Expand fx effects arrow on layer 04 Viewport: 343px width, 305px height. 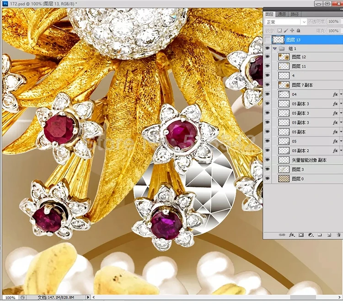tap(341, 95)
